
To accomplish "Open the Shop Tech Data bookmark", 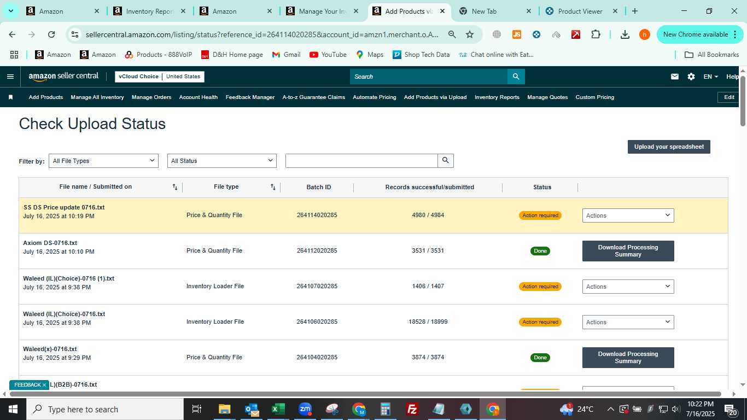I will pyautogui.click(x=421, y=55).
